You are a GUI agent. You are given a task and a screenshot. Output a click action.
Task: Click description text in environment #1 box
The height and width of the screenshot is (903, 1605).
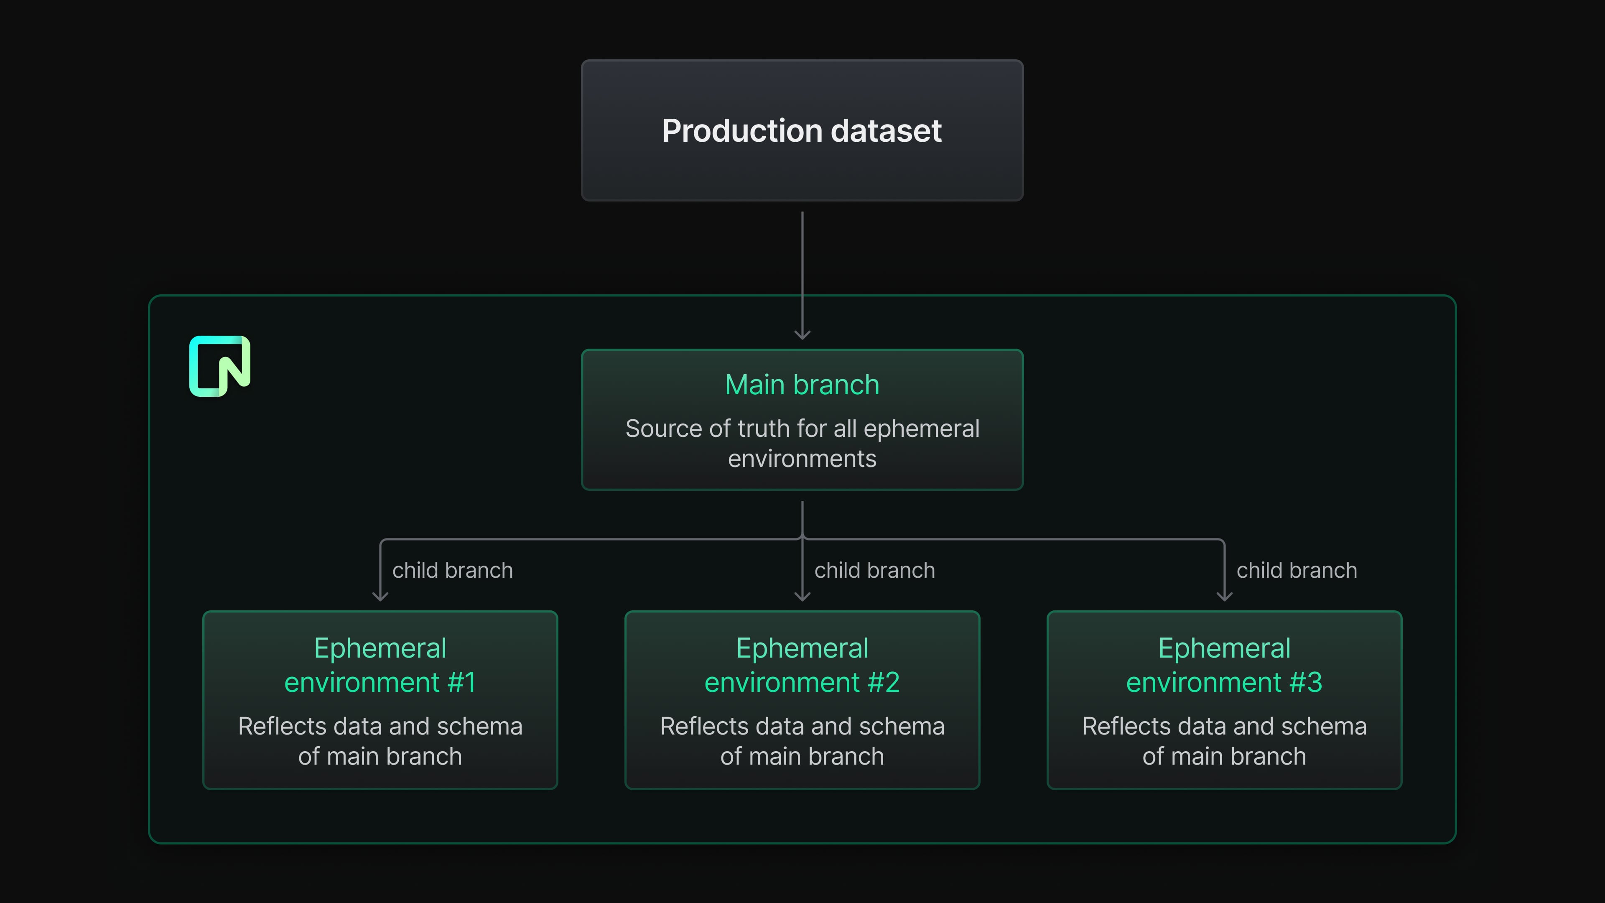pyautogui.click(x=380, y=741)
